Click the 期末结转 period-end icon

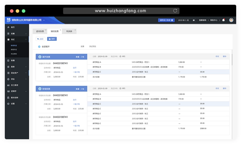tap(8, 98)
